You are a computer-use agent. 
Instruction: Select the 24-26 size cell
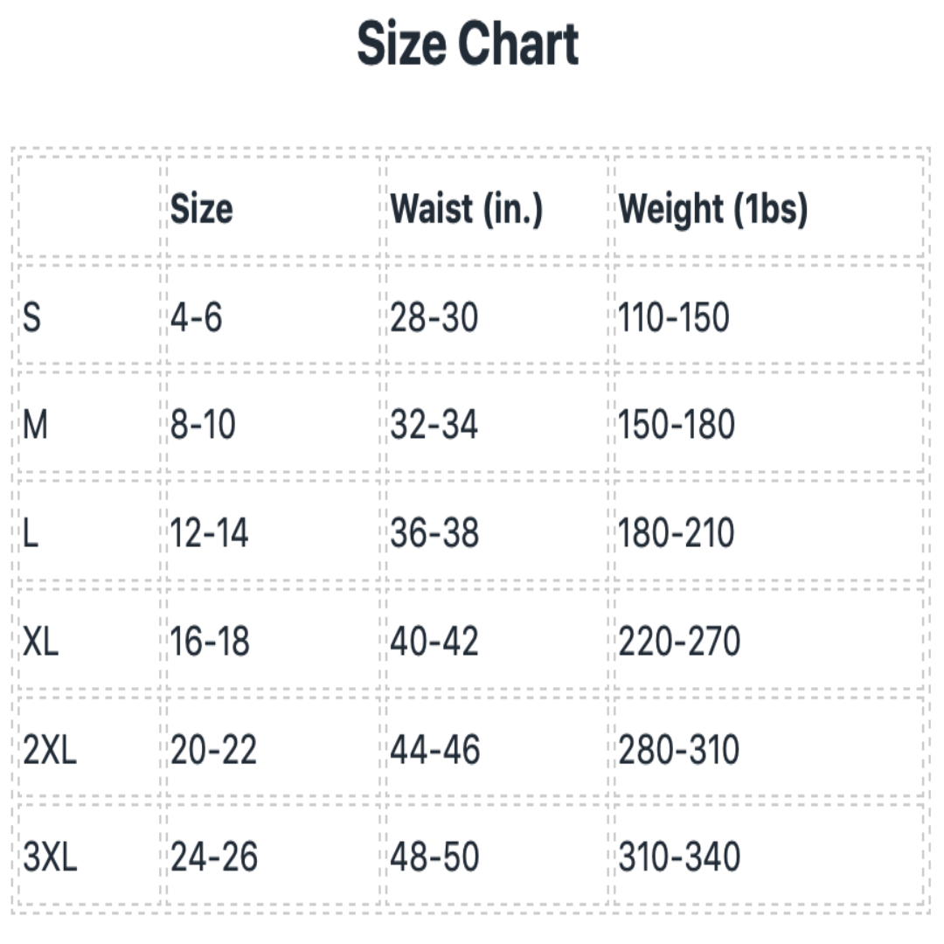pos(213,858)
